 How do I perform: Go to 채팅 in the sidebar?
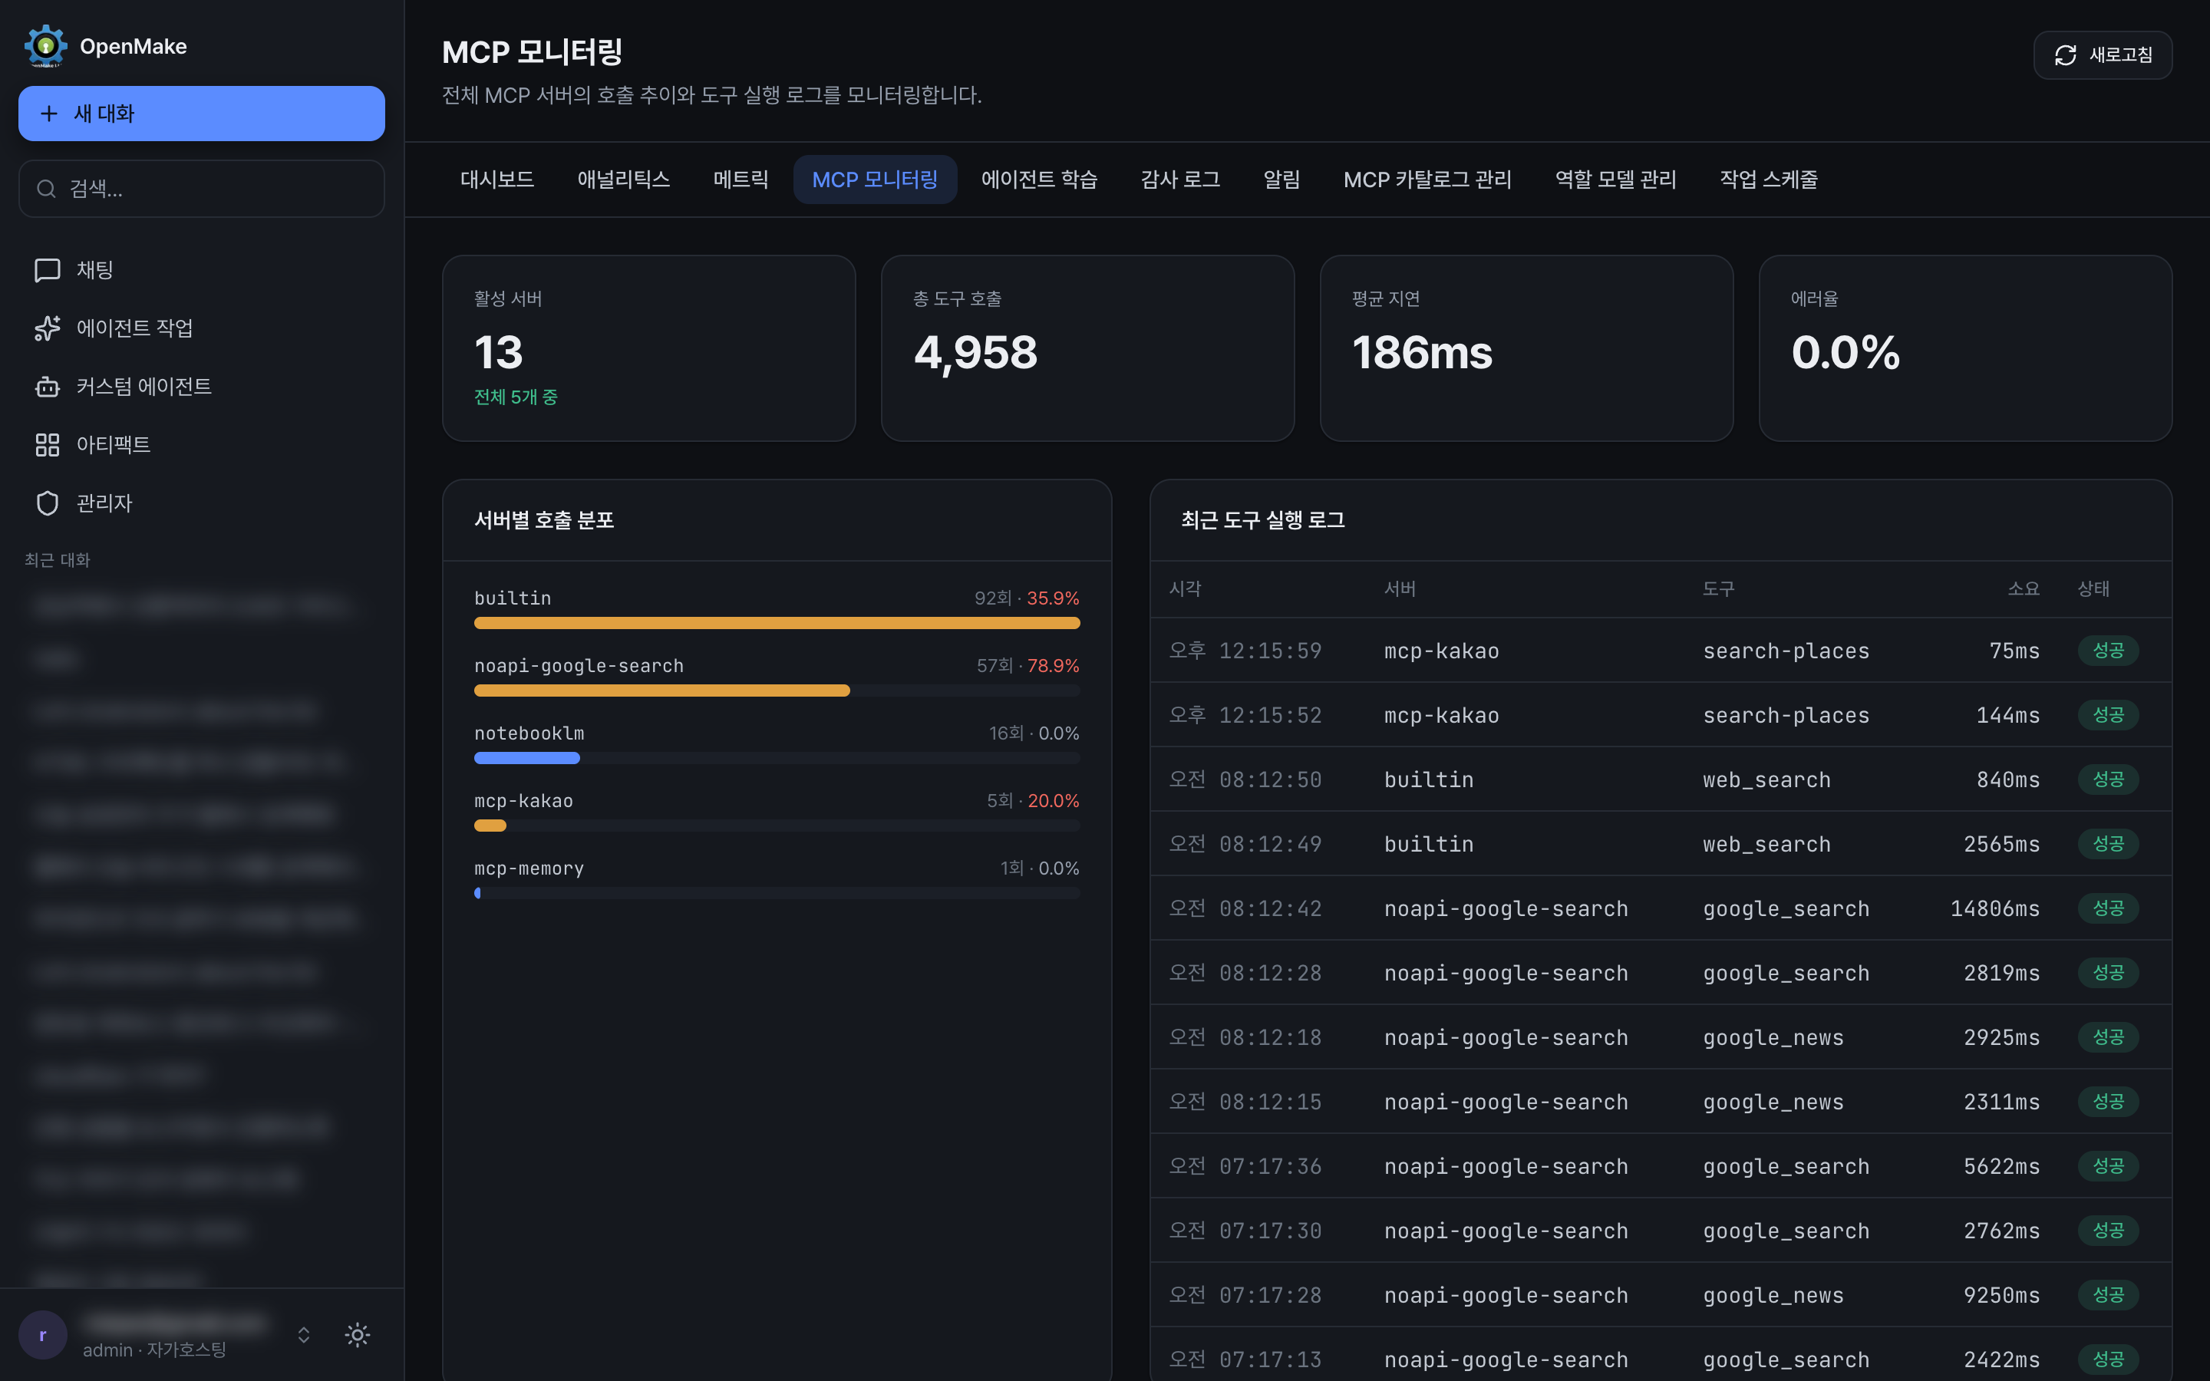point(202,269)
